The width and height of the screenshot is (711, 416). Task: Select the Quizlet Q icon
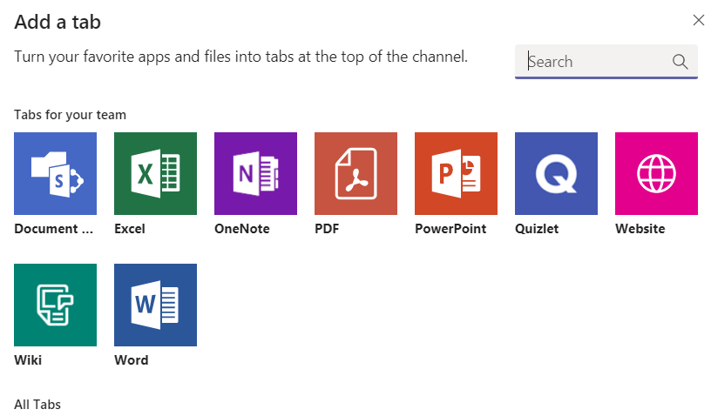click(x=556, y=173)
